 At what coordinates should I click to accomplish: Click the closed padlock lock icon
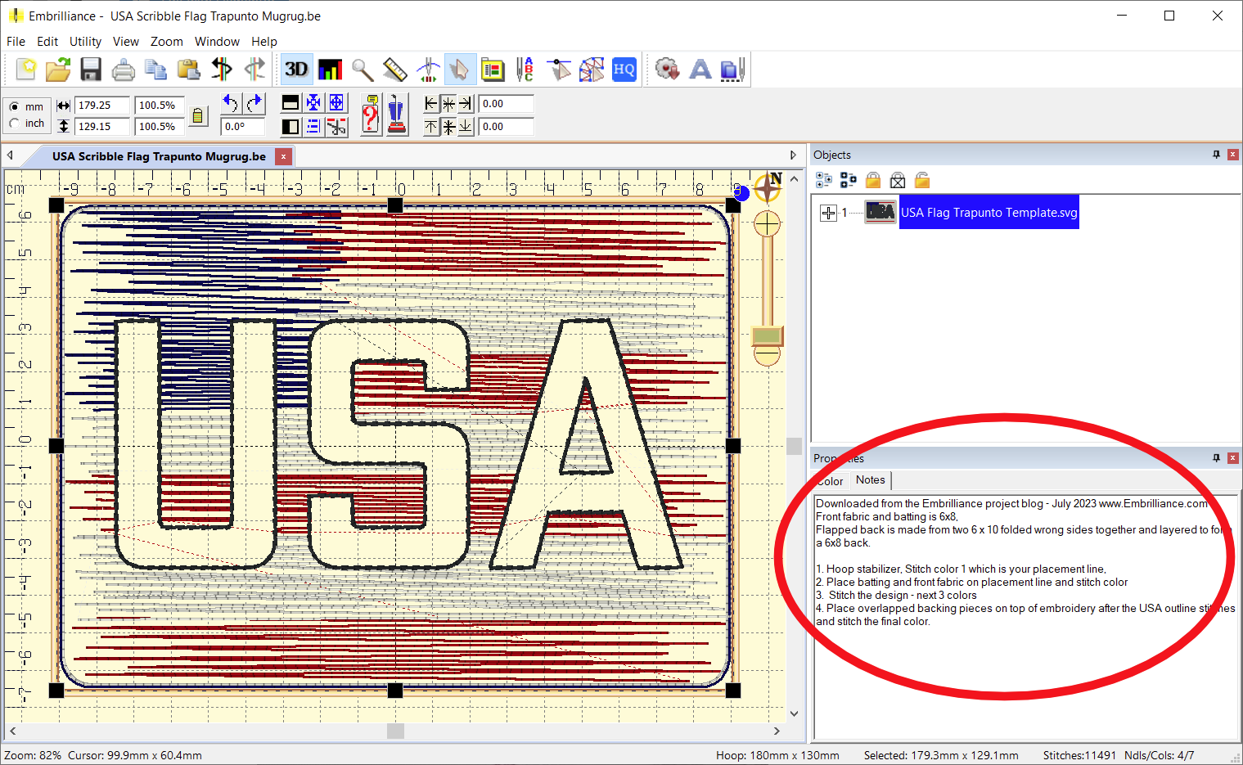point(873,180)
